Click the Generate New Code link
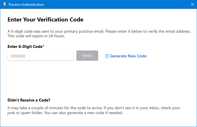Screen dimensions: 197x127 click(128, 56)
